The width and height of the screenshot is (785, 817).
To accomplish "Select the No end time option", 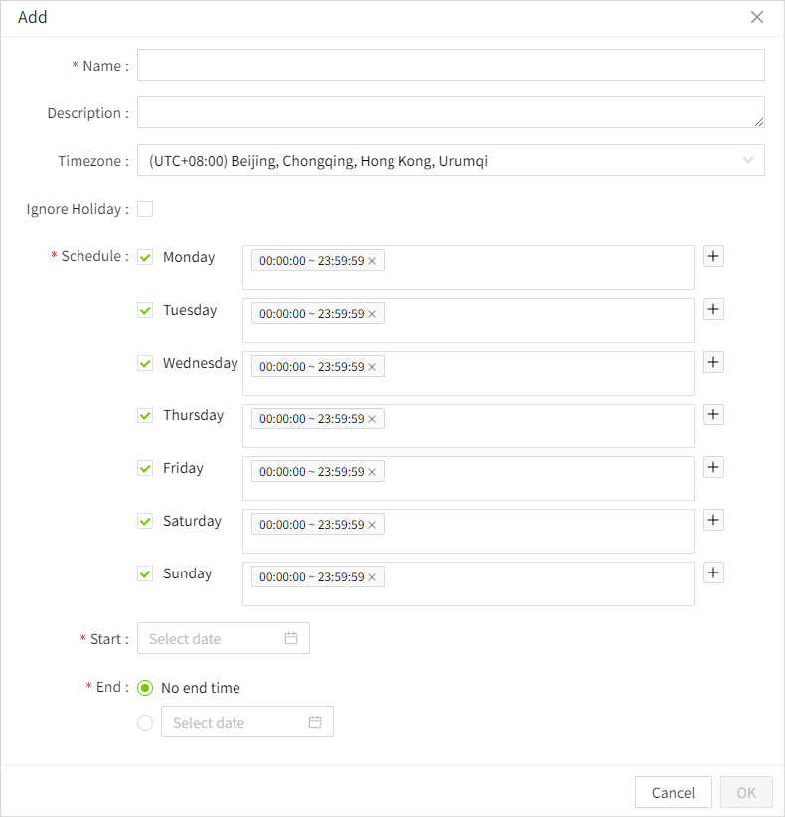I will click(x=145, y=688).
